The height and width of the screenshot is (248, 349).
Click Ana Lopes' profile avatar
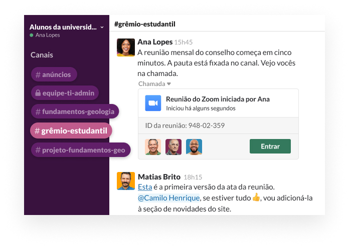tap(126, 47)
